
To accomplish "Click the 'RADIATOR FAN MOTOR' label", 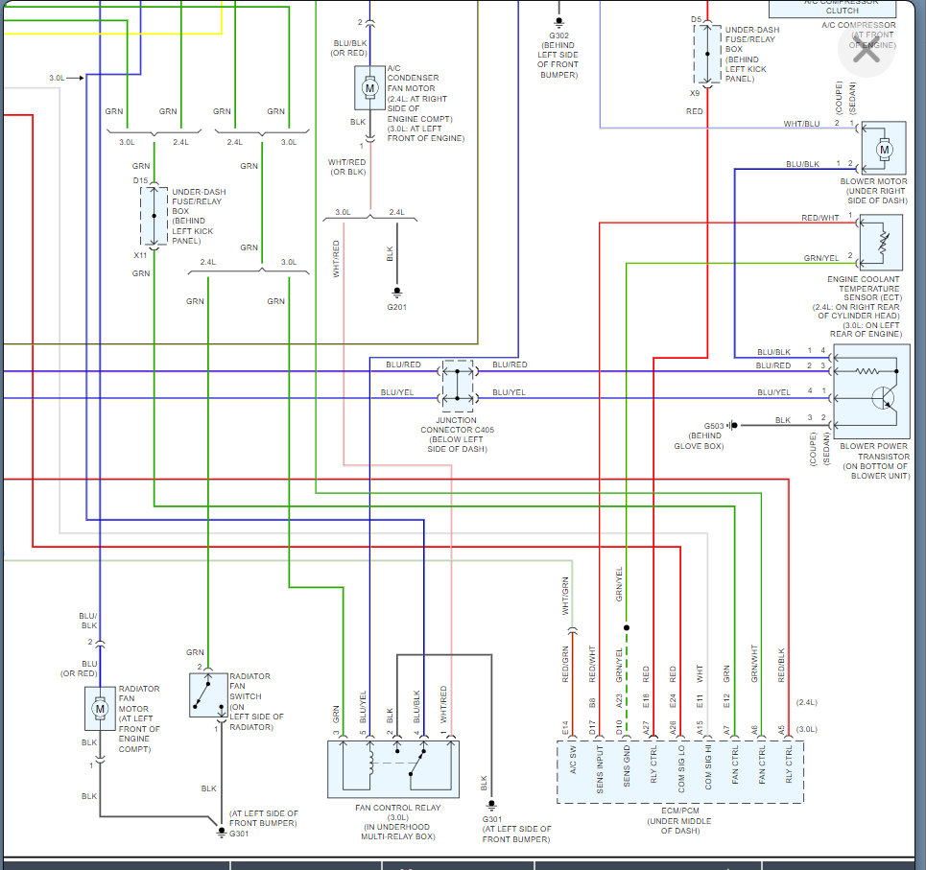I will 139,698.
